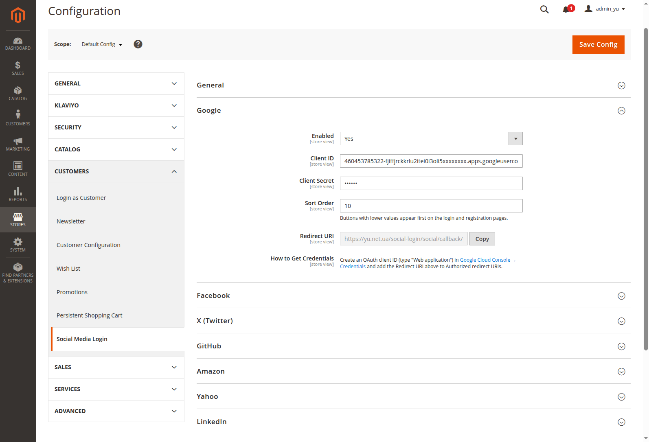Expand the GENERAL configuration tab

click(x=116, y=83)
